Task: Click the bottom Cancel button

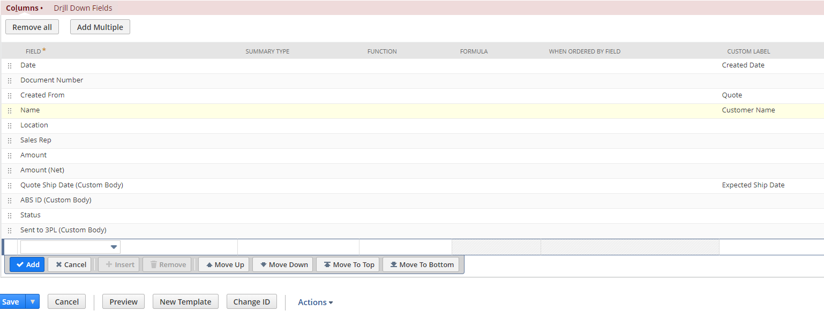Action: pos(67,302)
